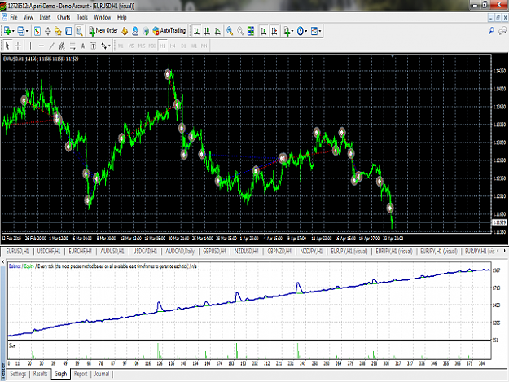Switch to the GBPUSD,H4 chart tab
Screen dimensions: 509x382
[x=214, y=251]
